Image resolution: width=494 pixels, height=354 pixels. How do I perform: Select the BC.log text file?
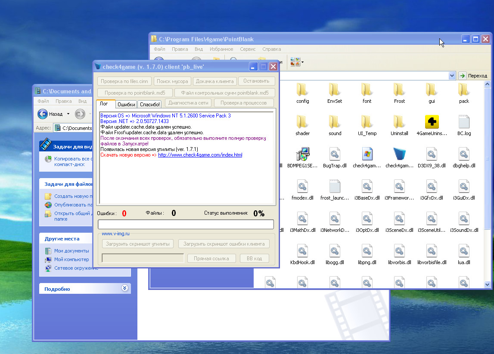(x=464, y=125)
